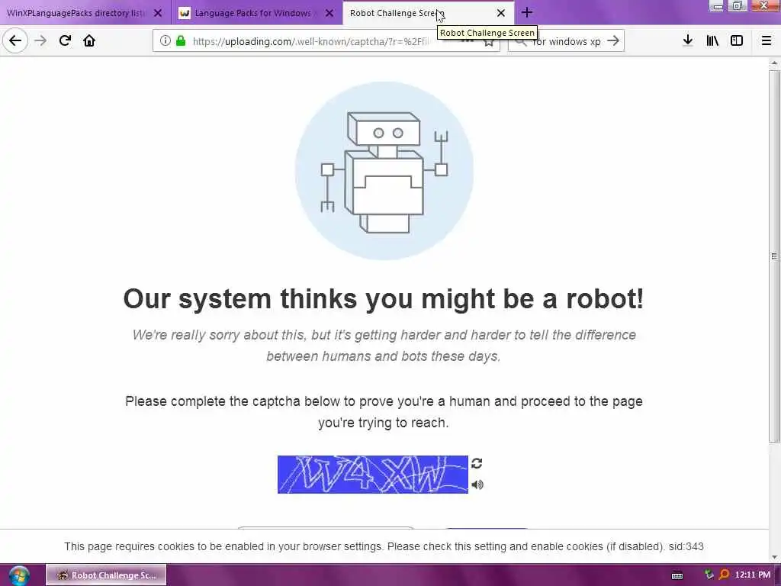Open a new browser tab
The image size is (781, 586).
[527, 12]
